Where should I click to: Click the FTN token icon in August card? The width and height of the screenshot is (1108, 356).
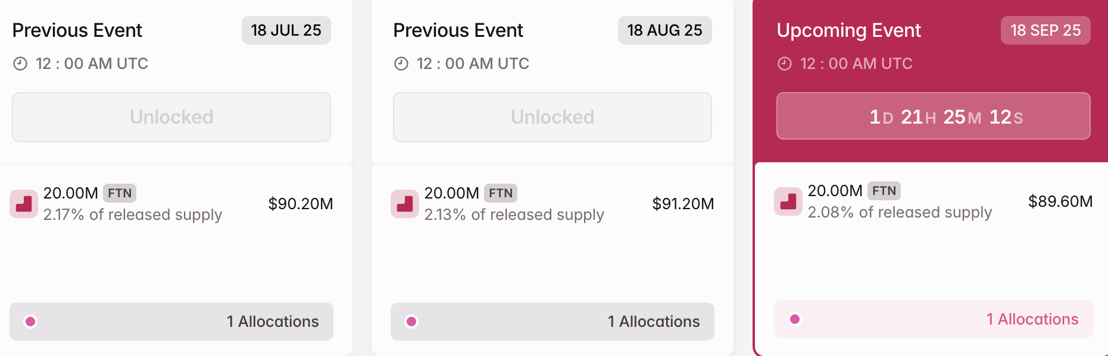point(405,204)
